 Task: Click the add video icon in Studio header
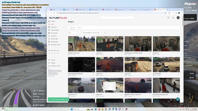coord(168,18)
